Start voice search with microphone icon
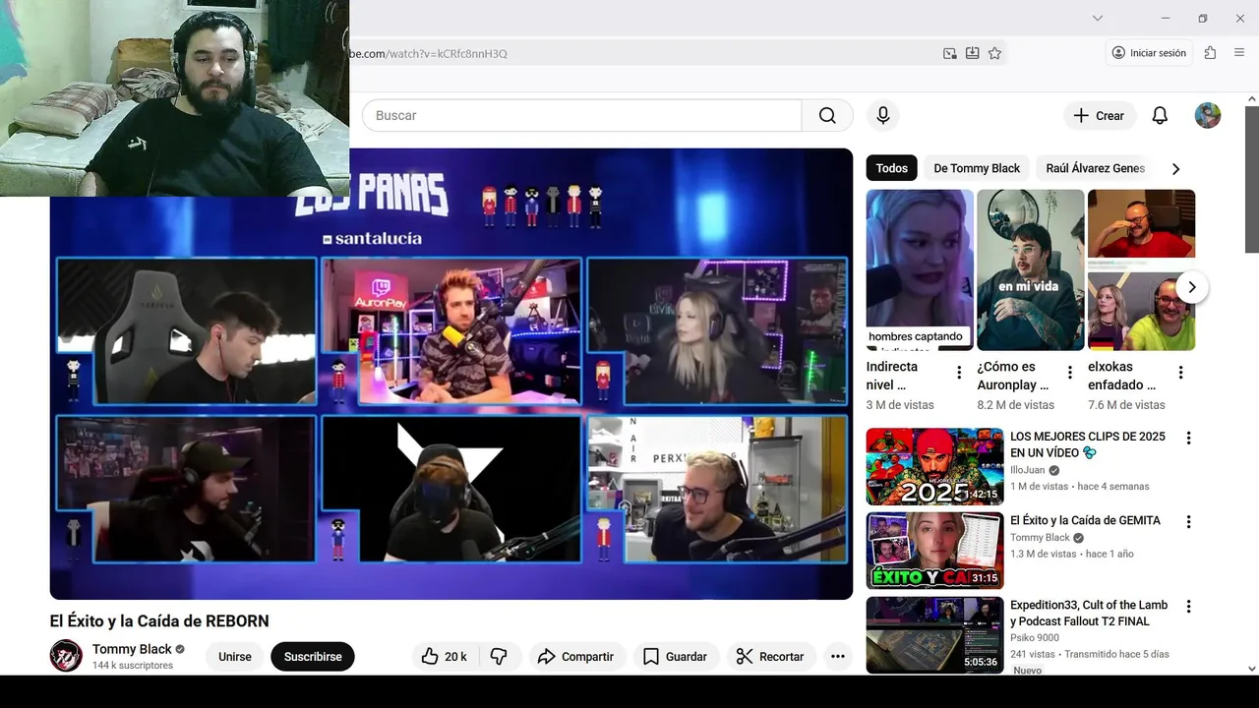The height and width of the screenshot is (708, 1259). click(x=883, y=115)
